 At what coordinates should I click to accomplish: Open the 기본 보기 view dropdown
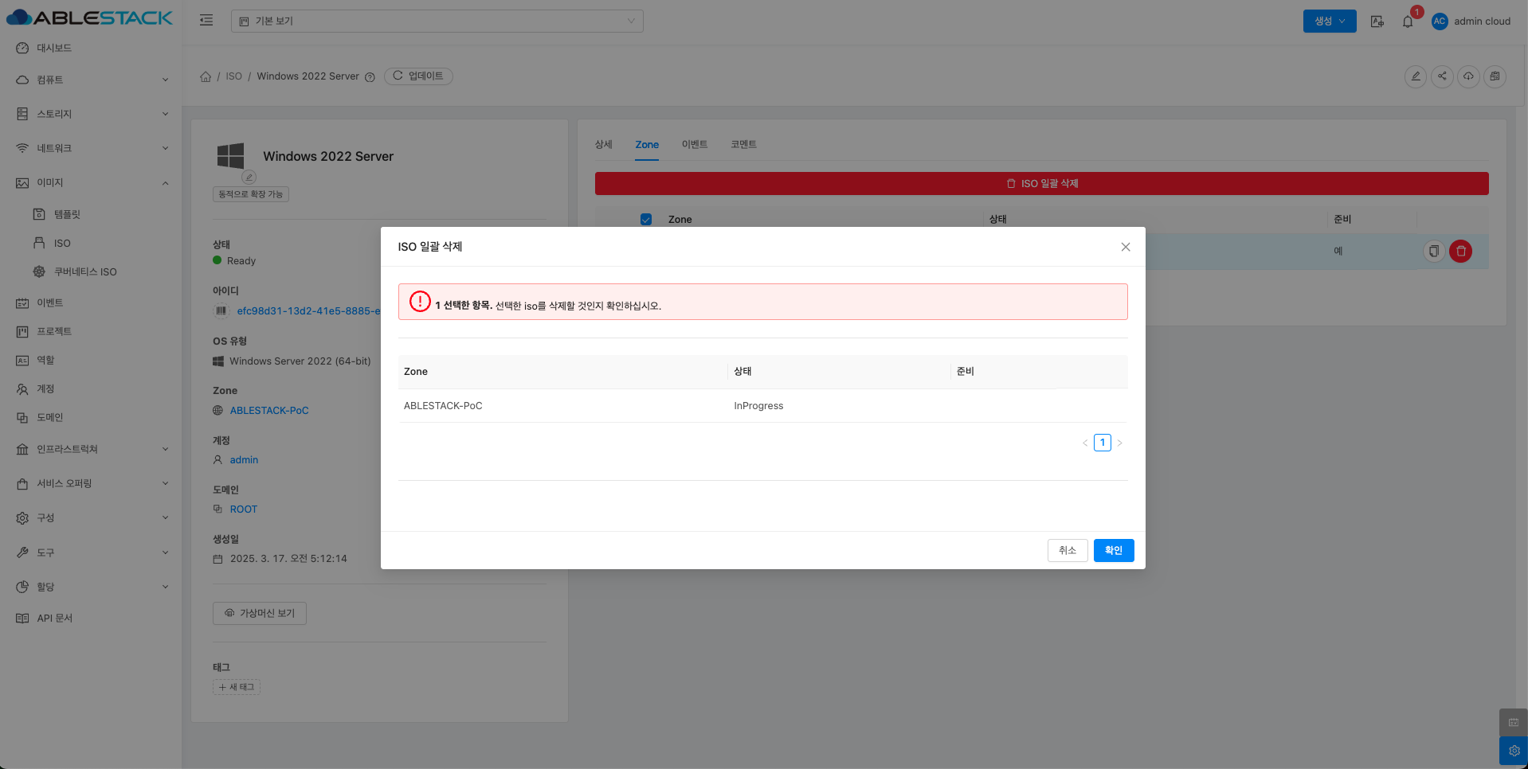(437, 21)
